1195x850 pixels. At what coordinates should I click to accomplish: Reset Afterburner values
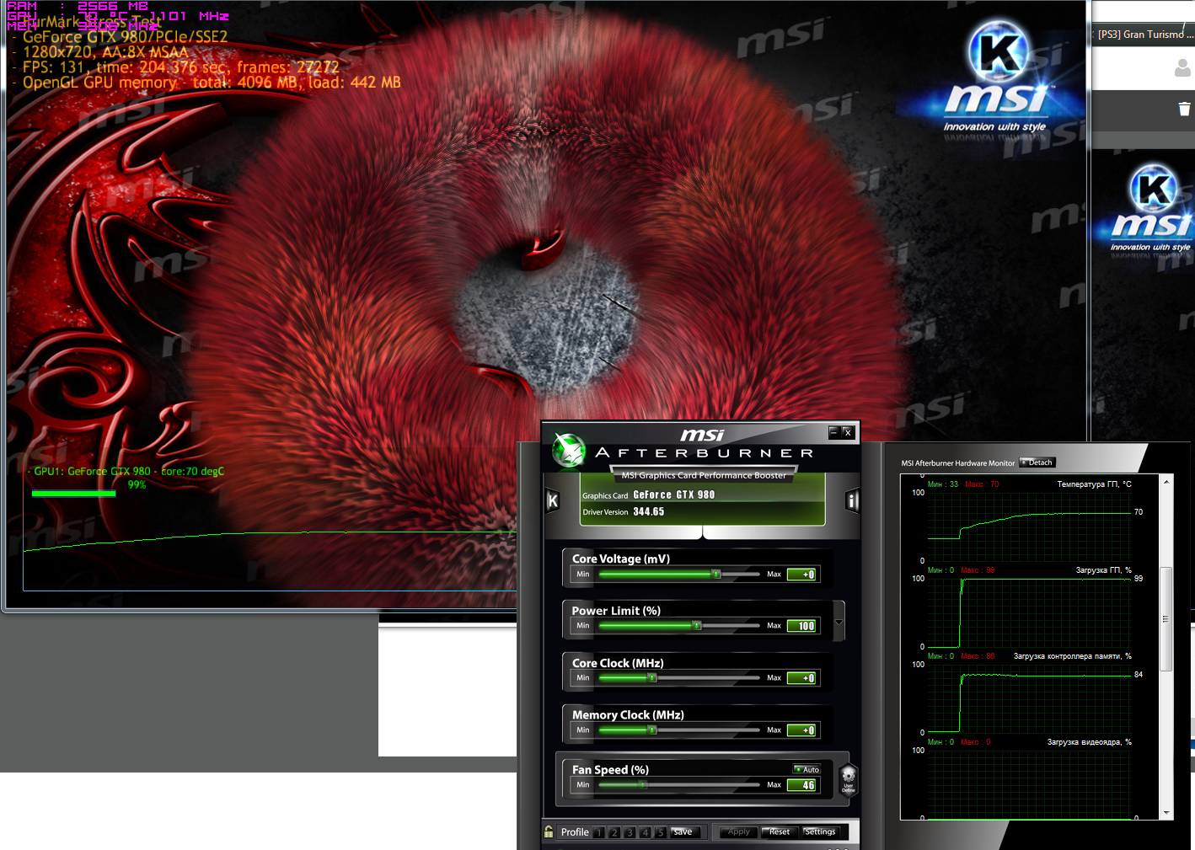[779, 831]
